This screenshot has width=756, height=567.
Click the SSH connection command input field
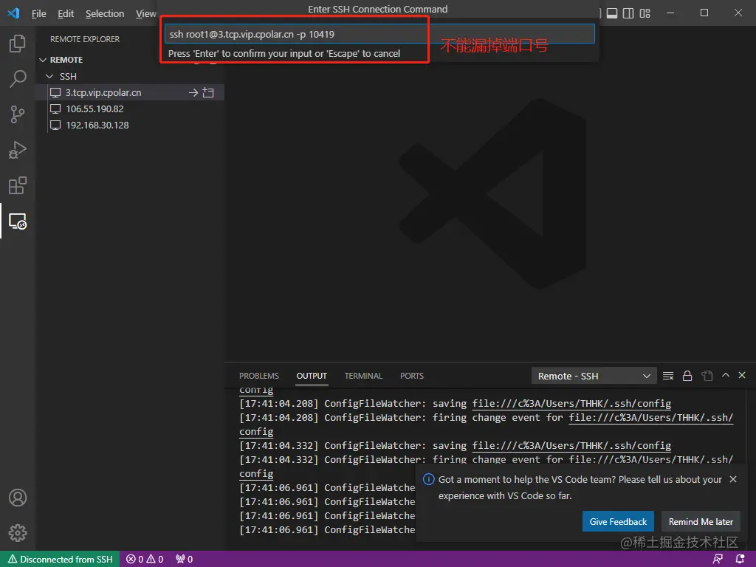click(x=379, y=34)
